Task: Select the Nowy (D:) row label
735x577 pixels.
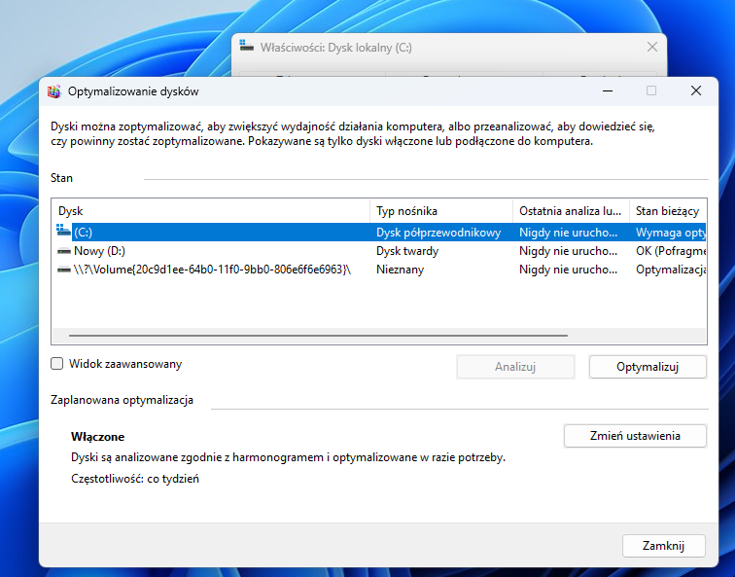Action: pyautogui.click(x=99, y=251)
